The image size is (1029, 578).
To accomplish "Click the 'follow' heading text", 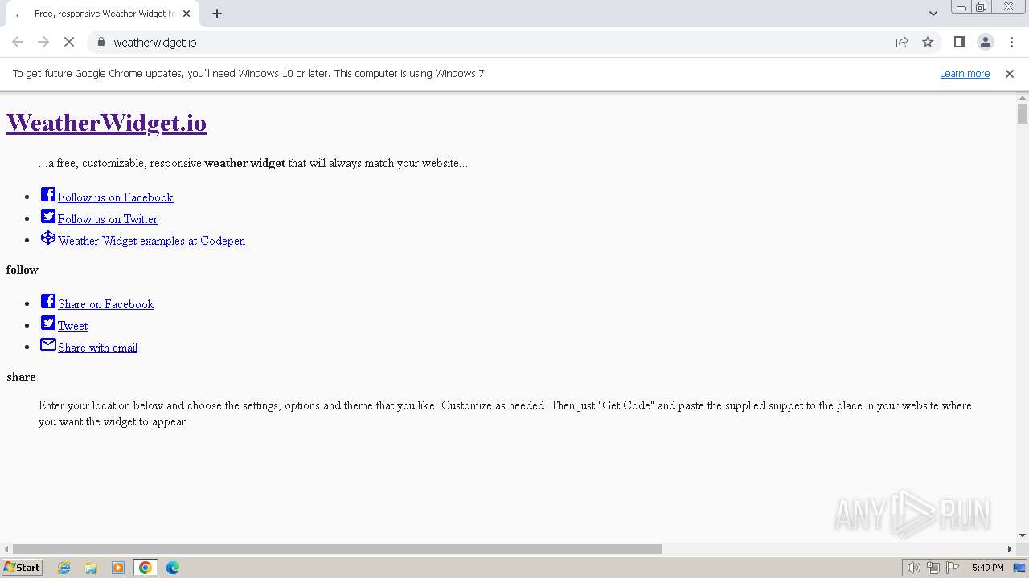I will pyautogui.click(x=23, y=270).
